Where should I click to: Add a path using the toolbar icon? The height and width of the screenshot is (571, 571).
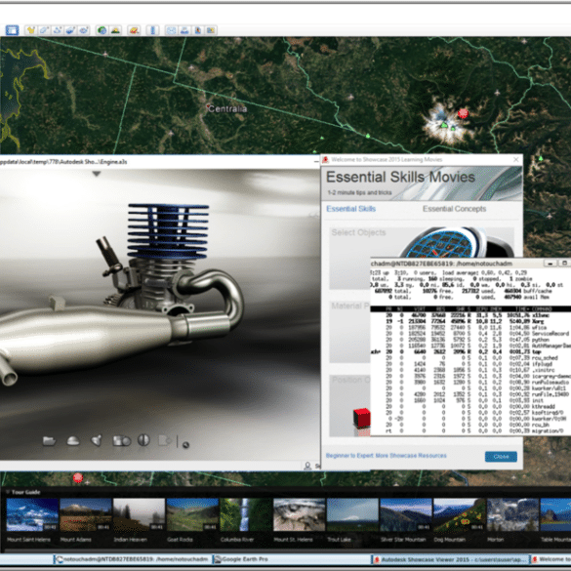coord(58,30)
